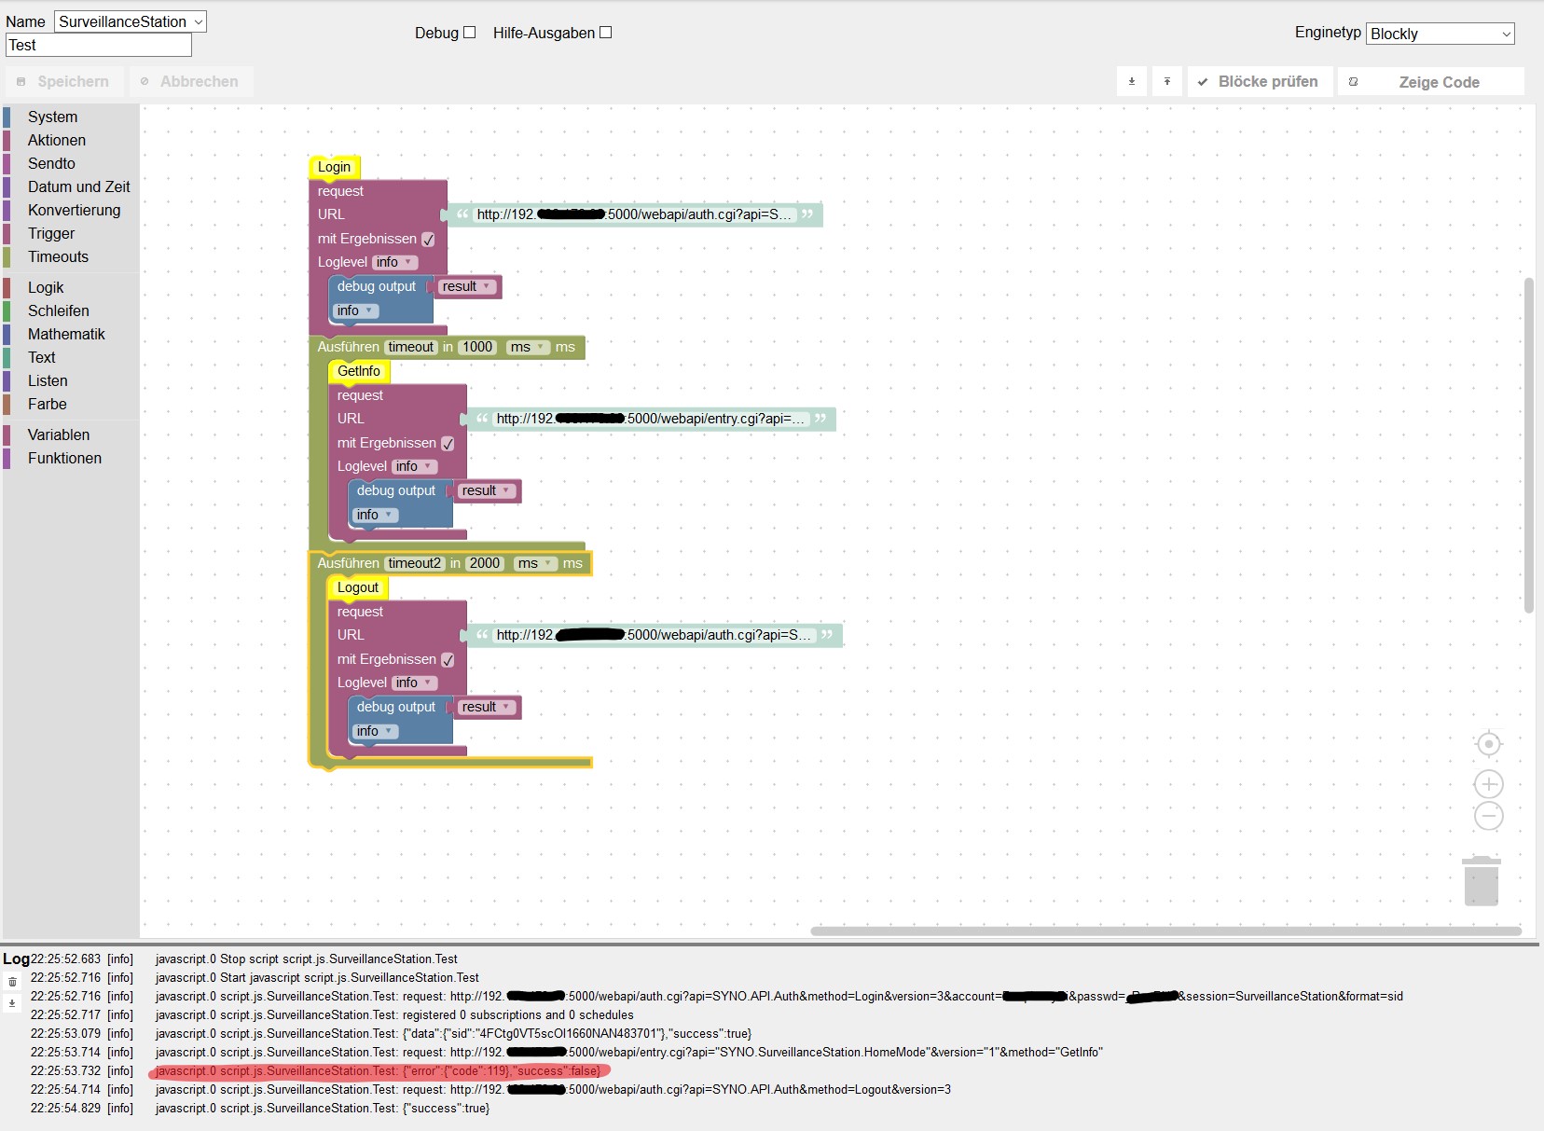Open the result variable dropdown in GetInfo block
This screenshot has width=1544, height=1131.
[487, 491]
